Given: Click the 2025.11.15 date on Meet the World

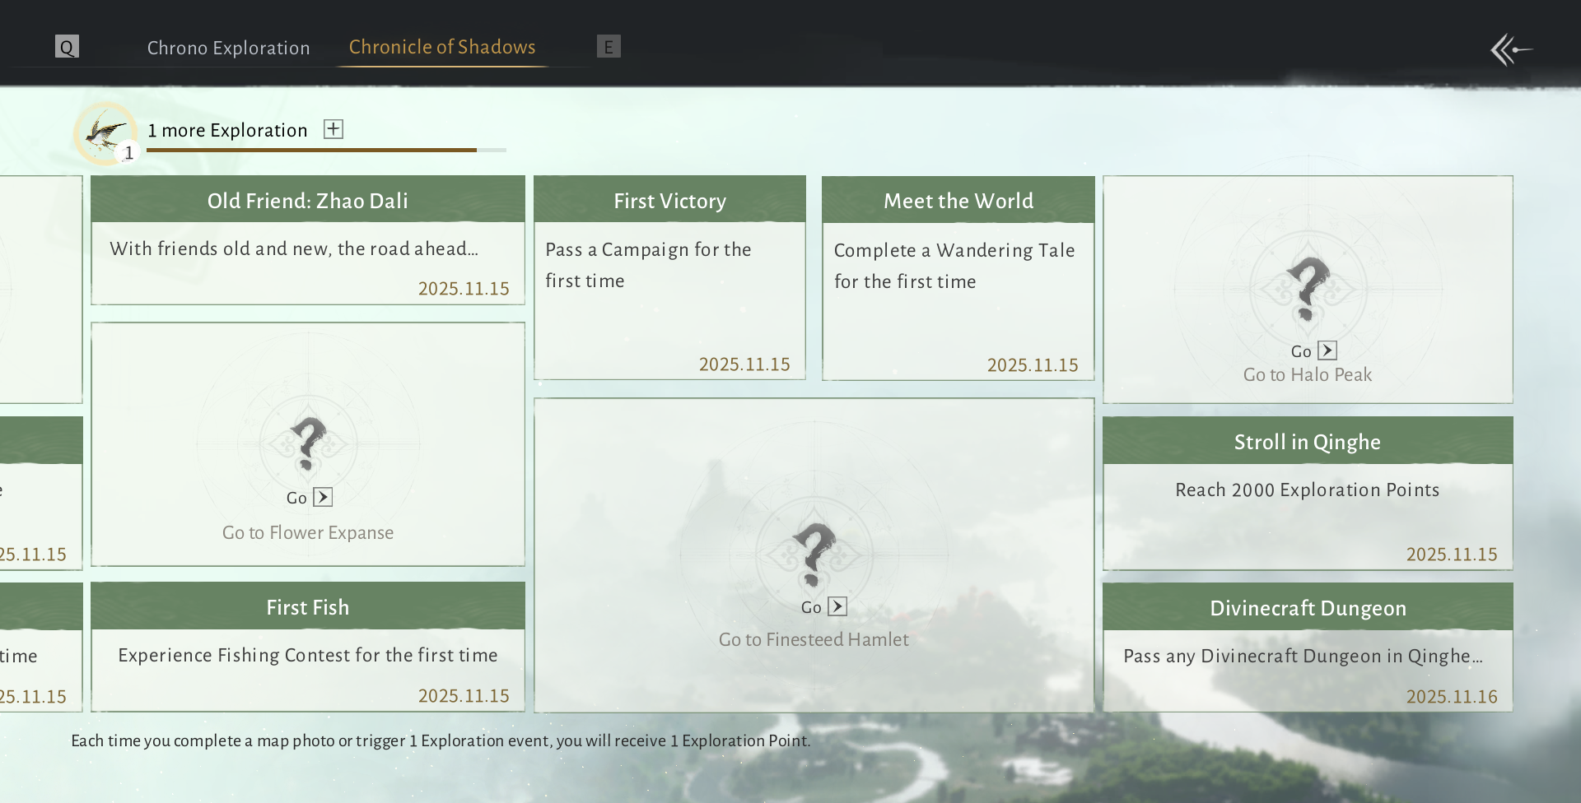Looking at the screenshot, I should pyautogui.click(x=1033, y=364).
